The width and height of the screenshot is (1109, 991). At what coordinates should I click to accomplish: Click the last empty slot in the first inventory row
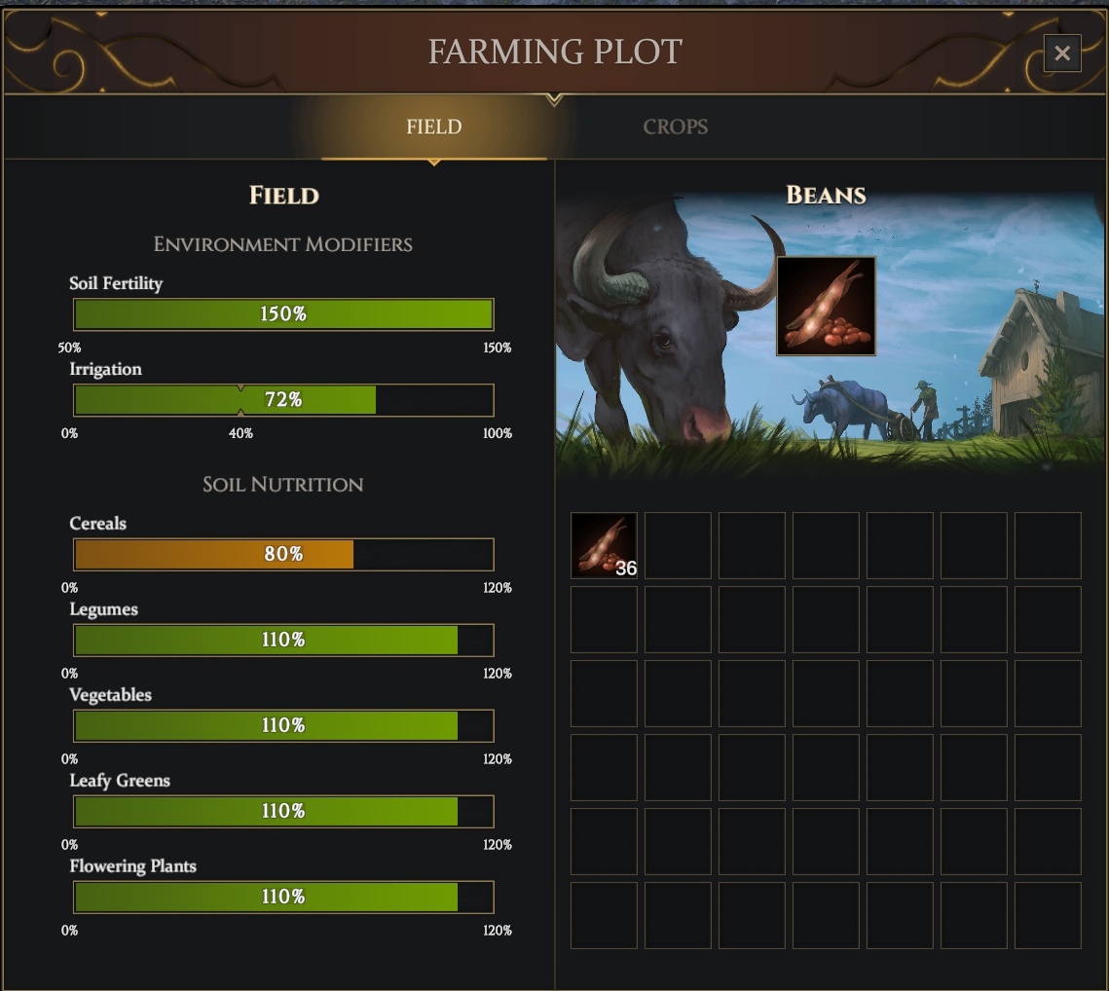tap(1048, 545)
